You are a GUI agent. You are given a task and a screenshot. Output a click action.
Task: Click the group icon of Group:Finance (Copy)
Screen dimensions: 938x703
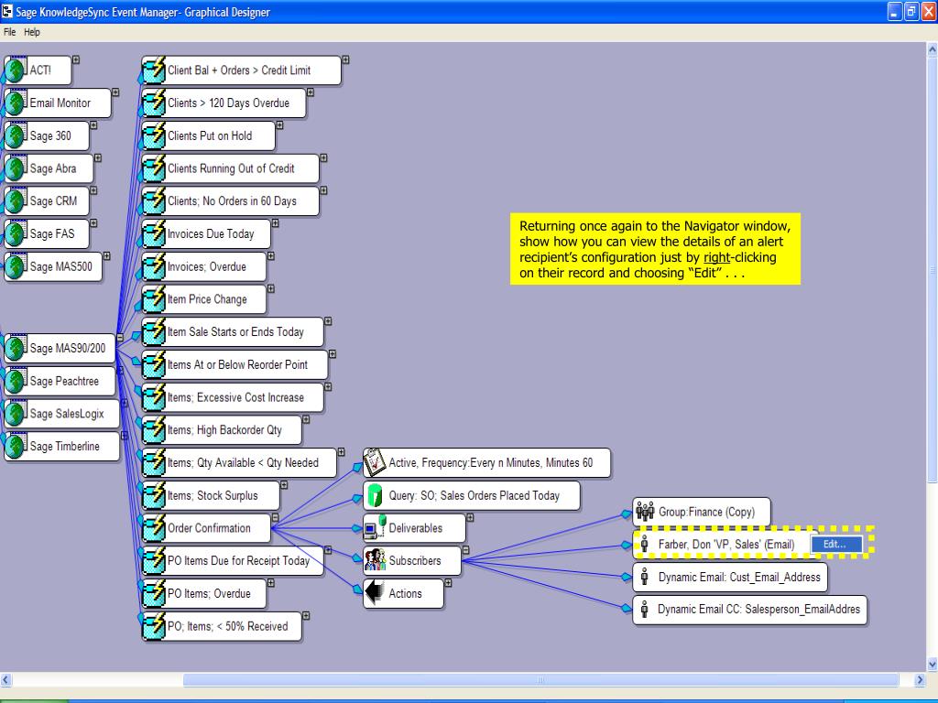645,512
